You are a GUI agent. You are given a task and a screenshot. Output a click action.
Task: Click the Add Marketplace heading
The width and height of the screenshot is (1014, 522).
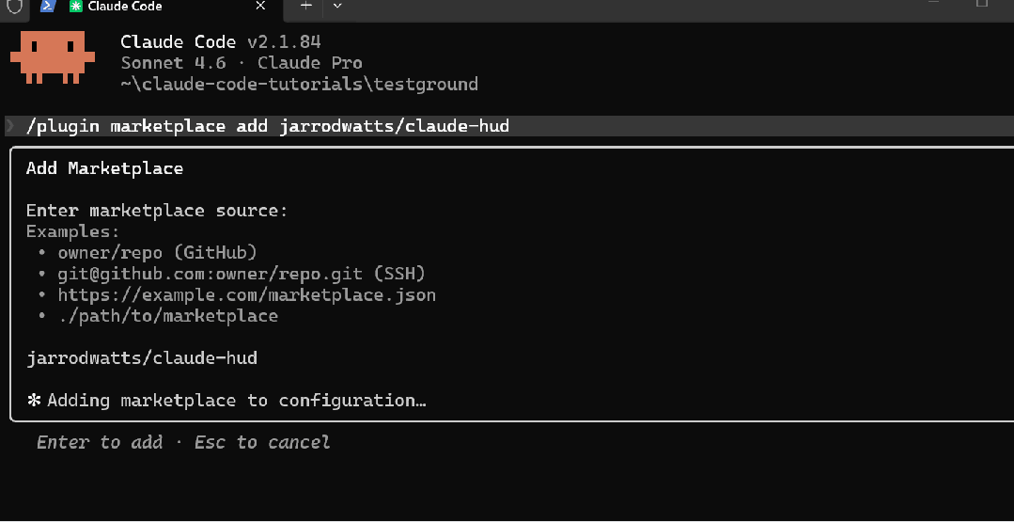tap(104, 168)
